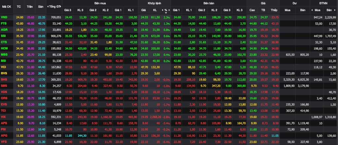Viewport: 338px width, 145px height.
Task: Open the PSI stock symbol
Action: [x=3, y=129]
